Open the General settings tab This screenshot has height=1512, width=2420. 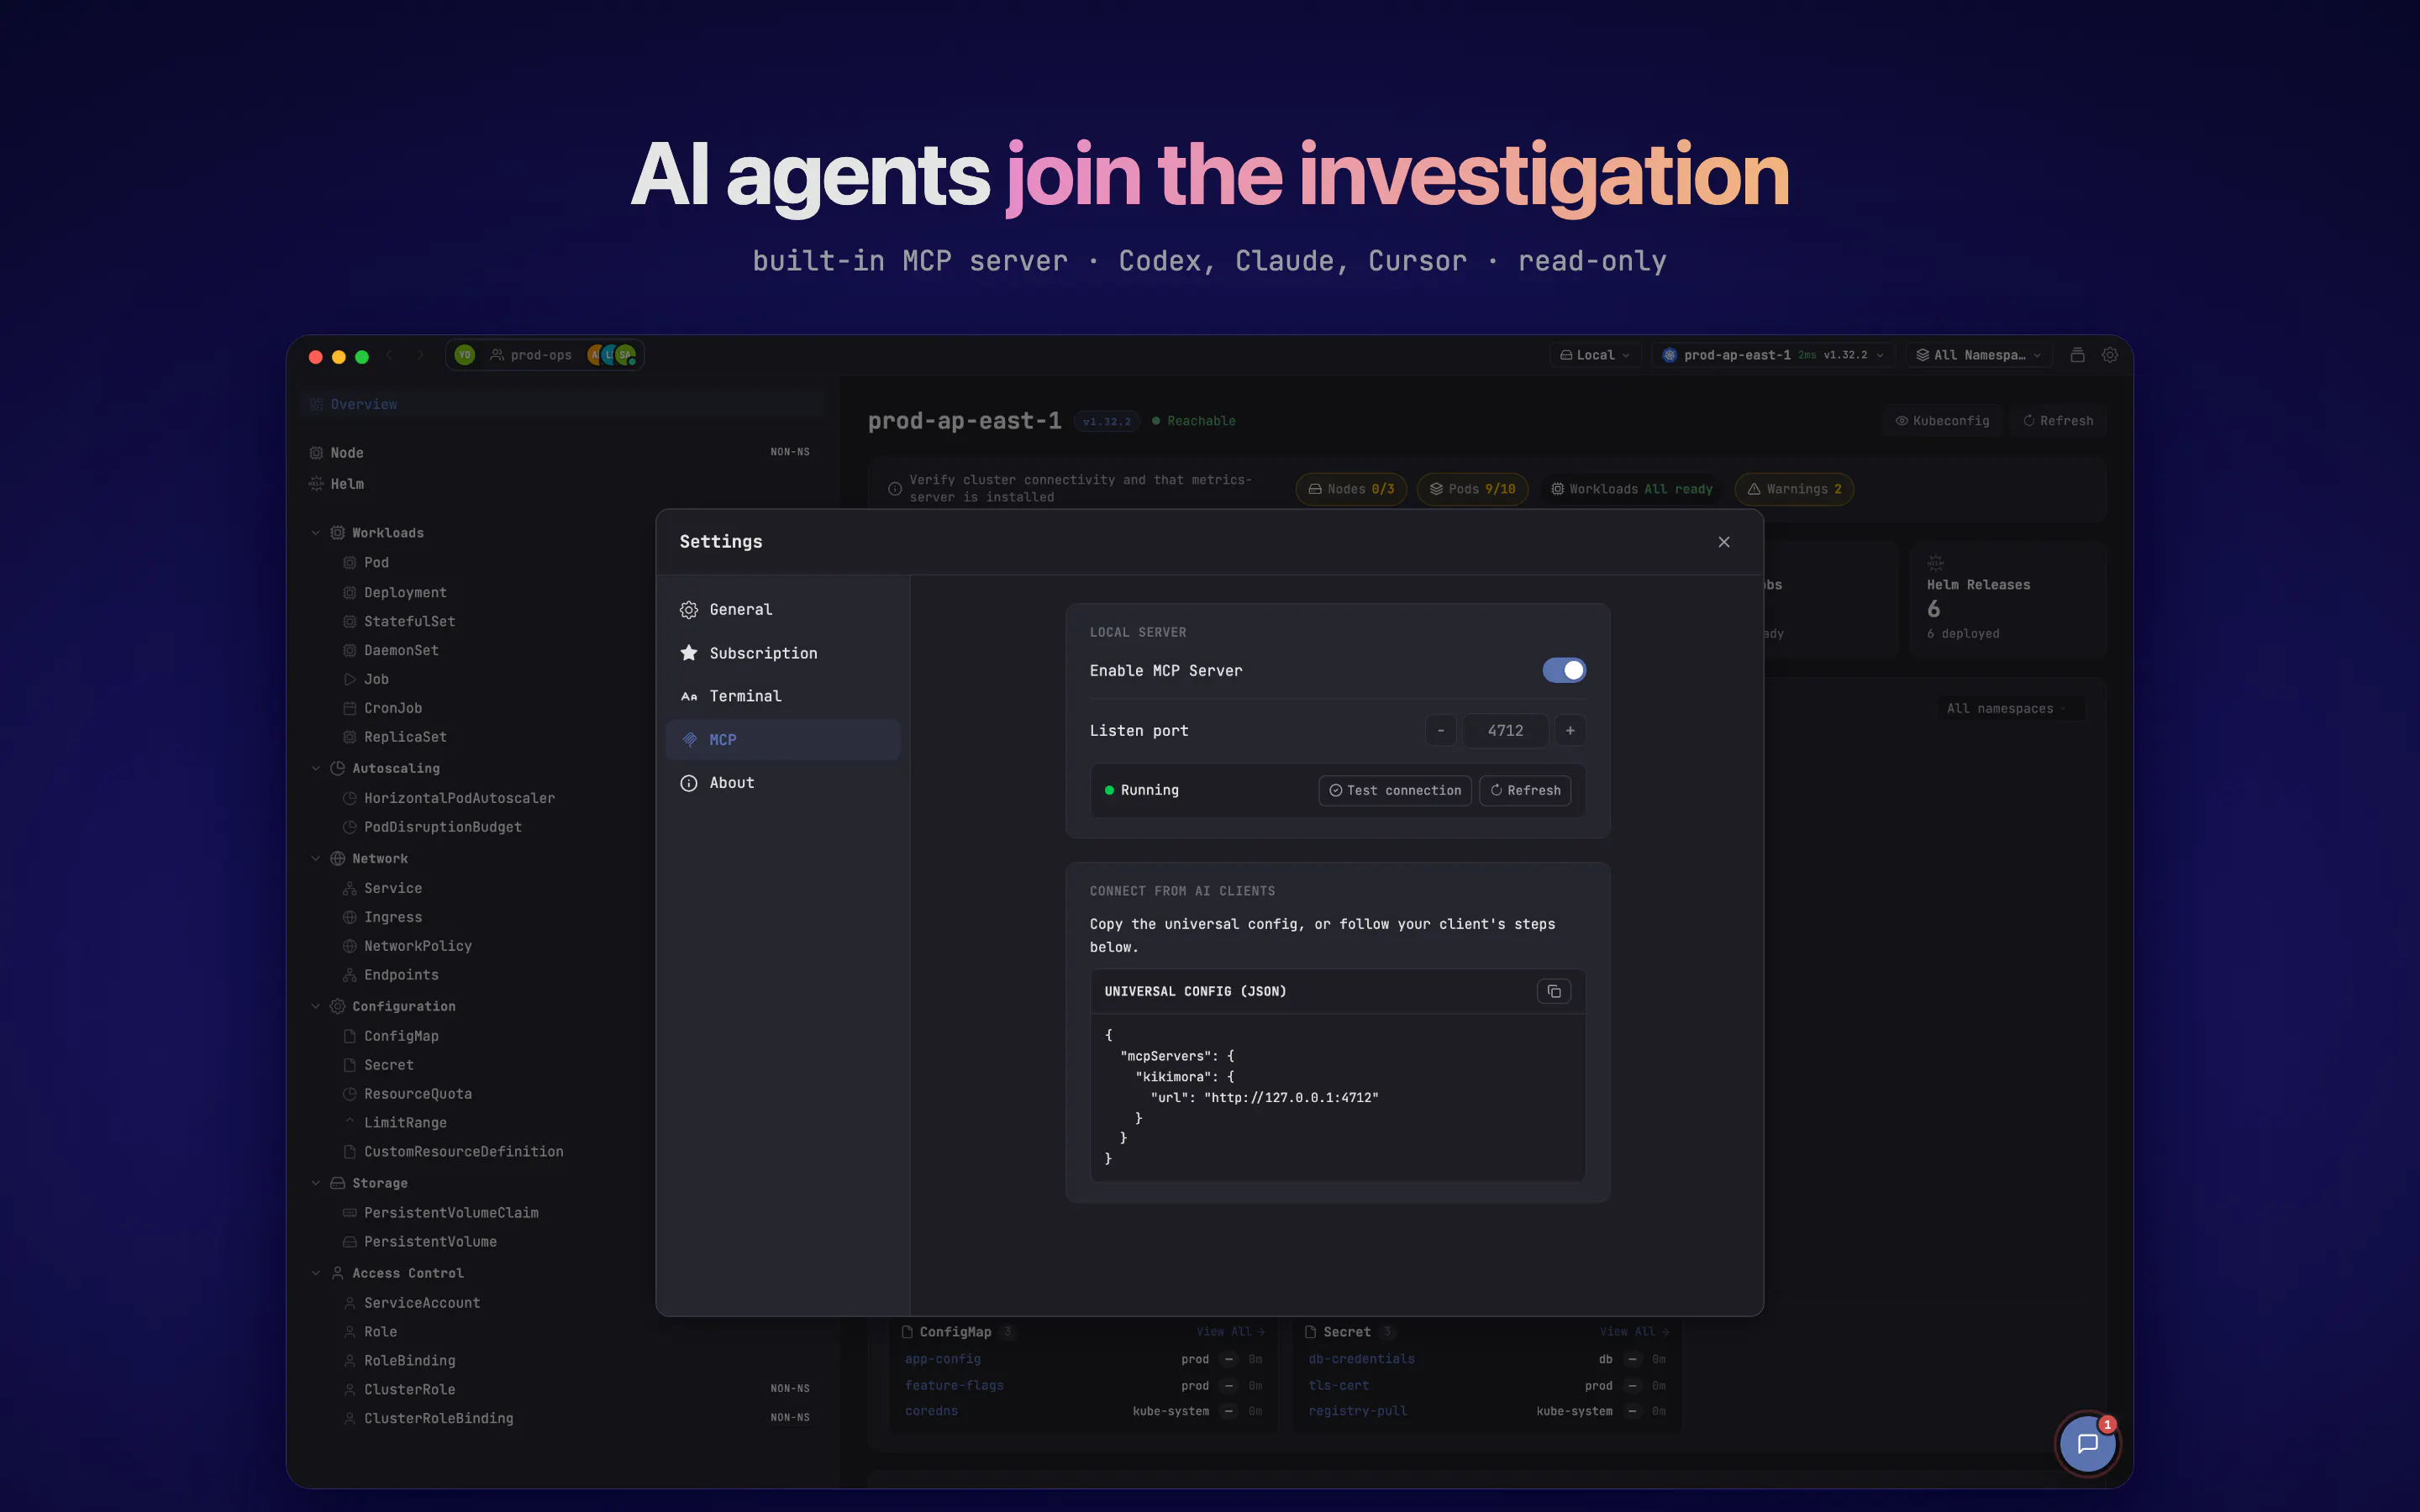point(783,610)
